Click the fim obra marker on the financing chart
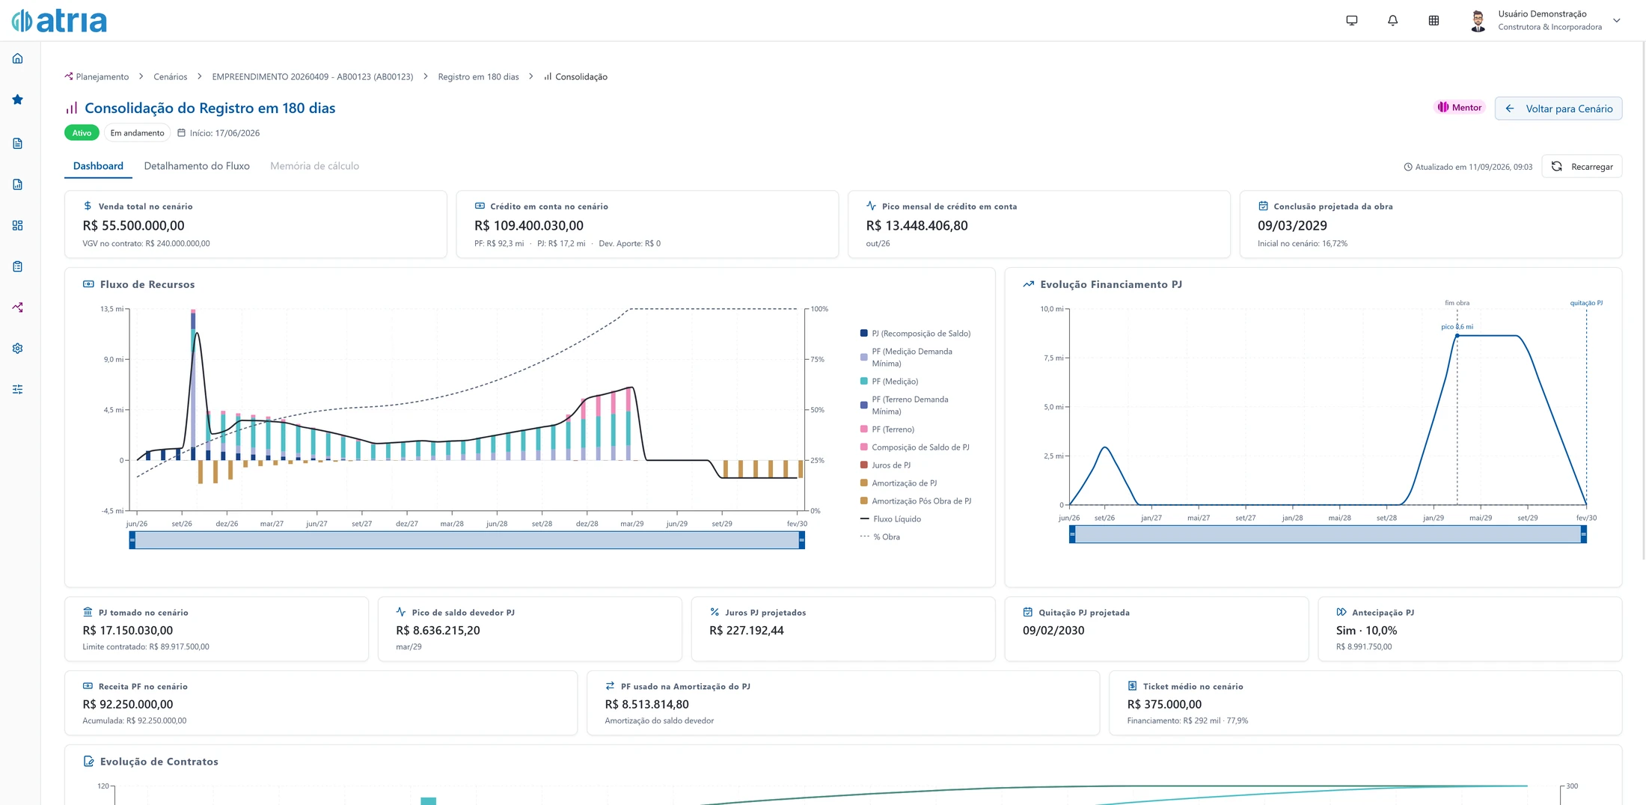This screenshot has width=1646, height=805. point(1457,303)
